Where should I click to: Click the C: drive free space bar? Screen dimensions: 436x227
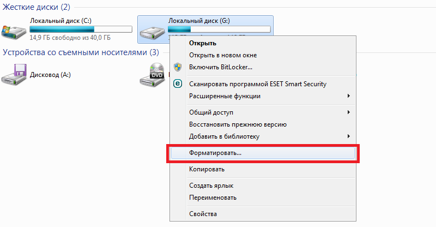click(81, 29)
